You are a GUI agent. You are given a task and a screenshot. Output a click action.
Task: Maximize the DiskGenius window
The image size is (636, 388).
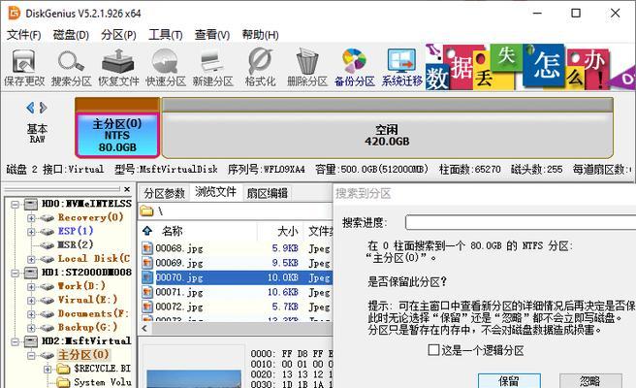pos(576,13)
